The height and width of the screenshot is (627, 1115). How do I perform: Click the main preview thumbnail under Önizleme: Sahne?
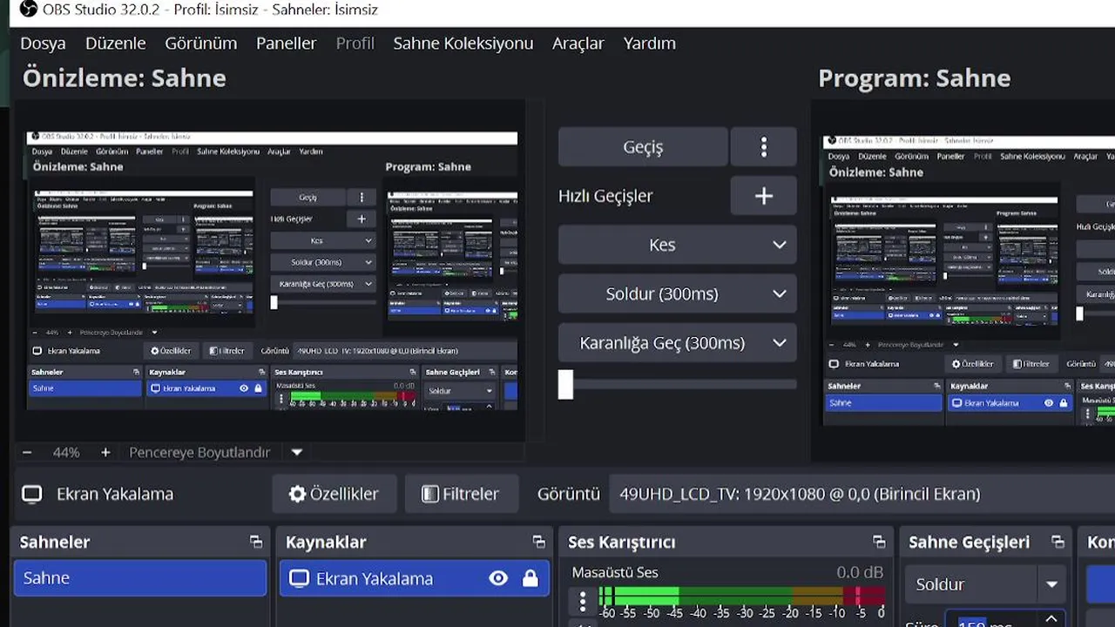(272, 270)
